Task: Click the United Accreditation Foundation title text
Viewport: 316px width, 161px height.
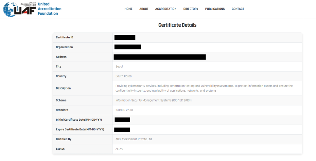Action: (x=49, y=9)
